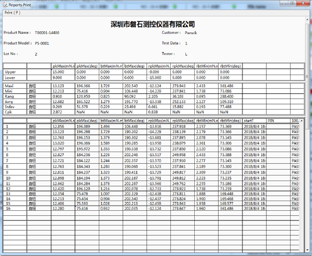Viewport: 312px width, 256px height.
Task: Close the Reports Print window
Action: pos(303,3)
